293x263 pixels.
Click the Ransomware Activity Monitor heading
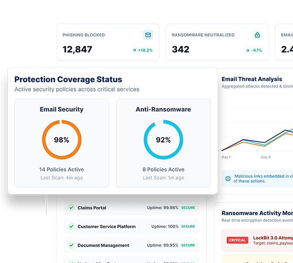(x=257, y=213)
